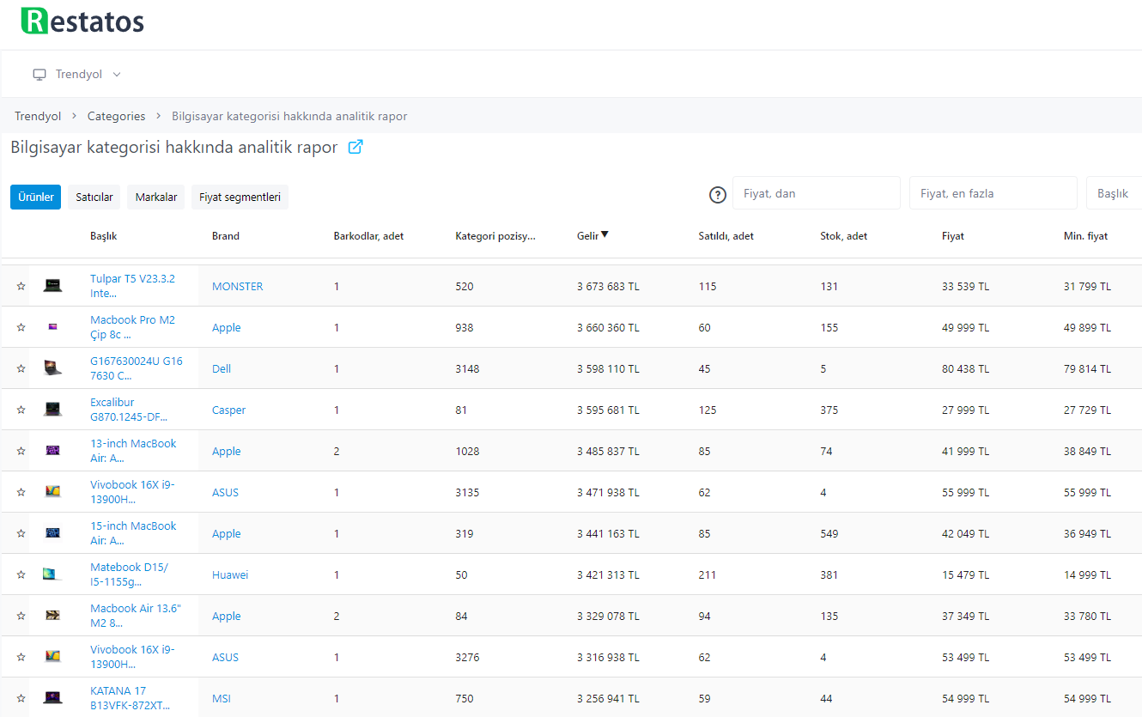Open thumbnail of Macbook Air 13.6" M2
This screenshot has height=717, width=1142.
point(53,616)
